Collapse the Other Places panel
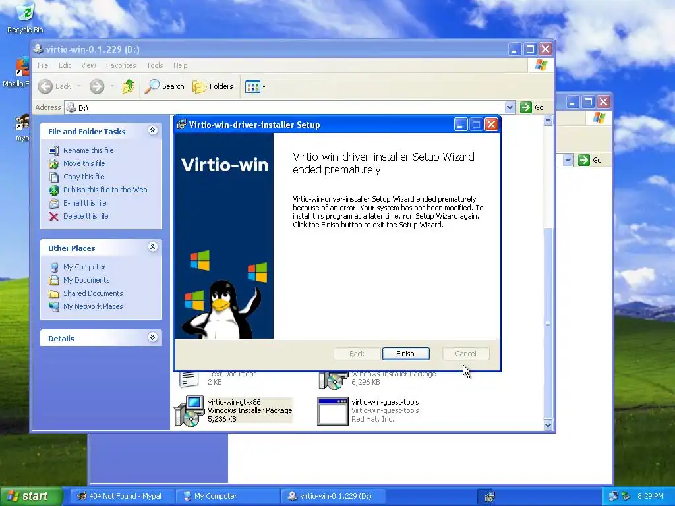The width and height of the screenshot is (675, 506). click(x=152, y=247)
